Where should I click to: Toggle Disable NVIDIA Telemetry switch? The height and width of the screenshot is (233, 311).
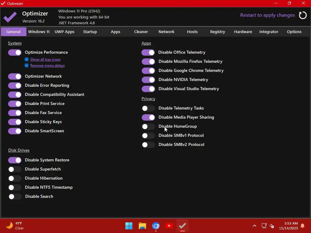[x=148, y=80]
